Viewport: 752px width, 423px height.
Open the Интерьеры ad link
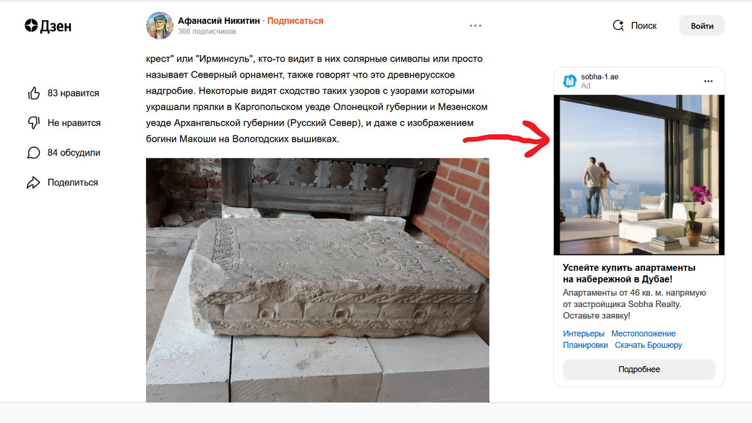(x=583, y=334)
